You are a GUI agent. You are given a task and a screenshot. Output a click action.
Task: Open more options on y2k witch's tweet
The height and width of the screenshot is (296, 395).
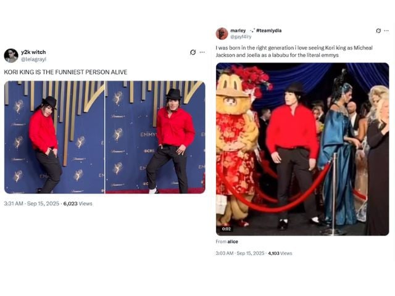coord(202,52)
